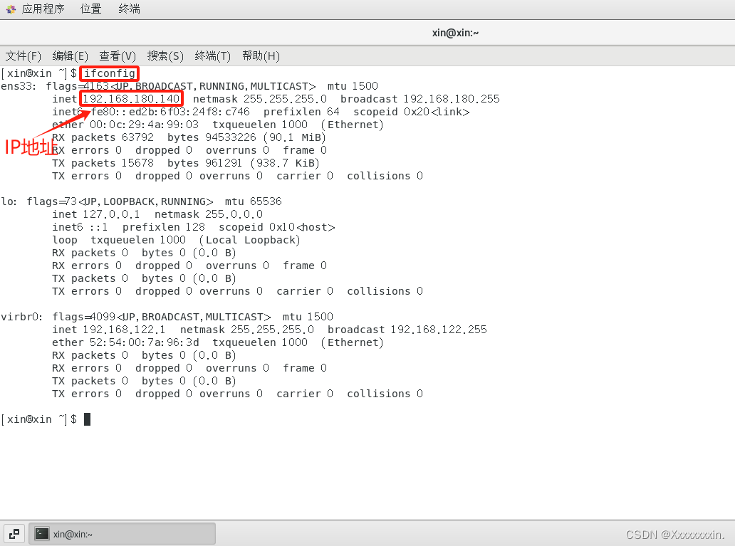Click broadcast address 192.168.180.255
735x546 pixels.
click(x=452, y=99)
